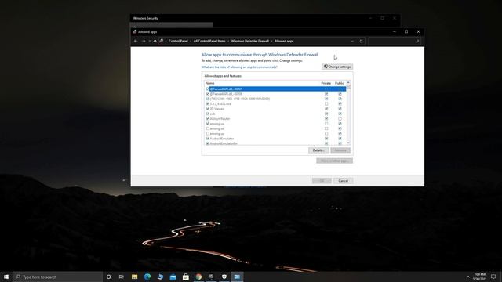Open Microsoft Store from the taskbar
The width and height of the screenshot is (502, 282).
(186, 277)
